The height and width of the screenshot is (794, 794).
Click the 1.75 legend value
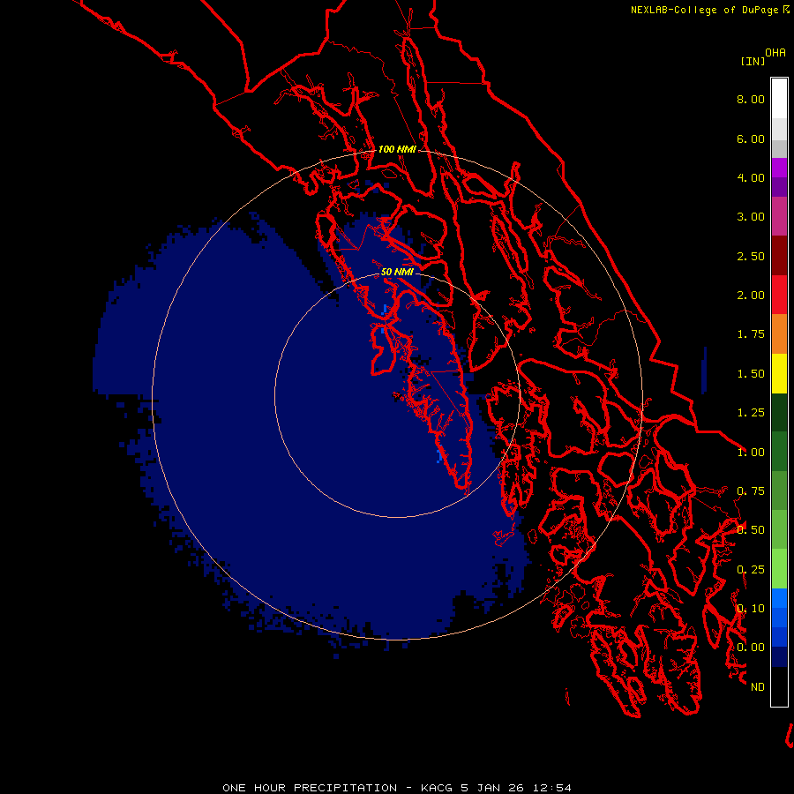pyautogui.click(x=751, y=334)
